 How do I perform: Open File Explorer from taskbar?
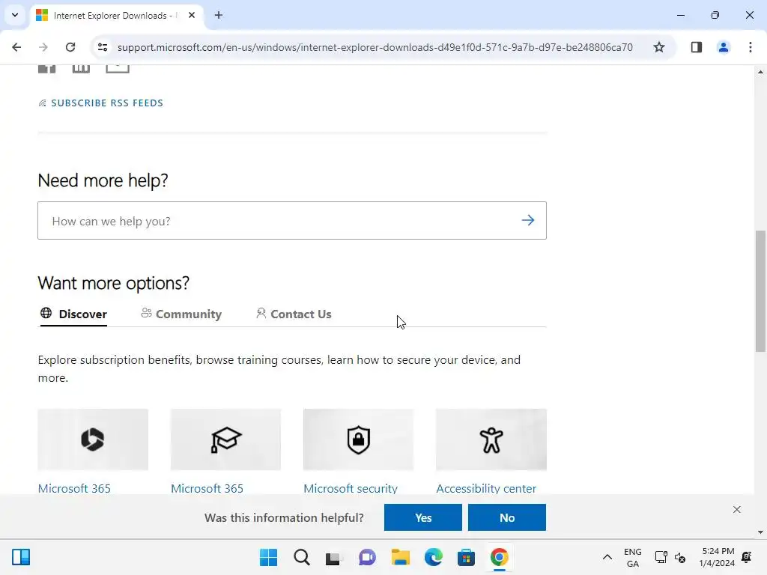point(400,557)
